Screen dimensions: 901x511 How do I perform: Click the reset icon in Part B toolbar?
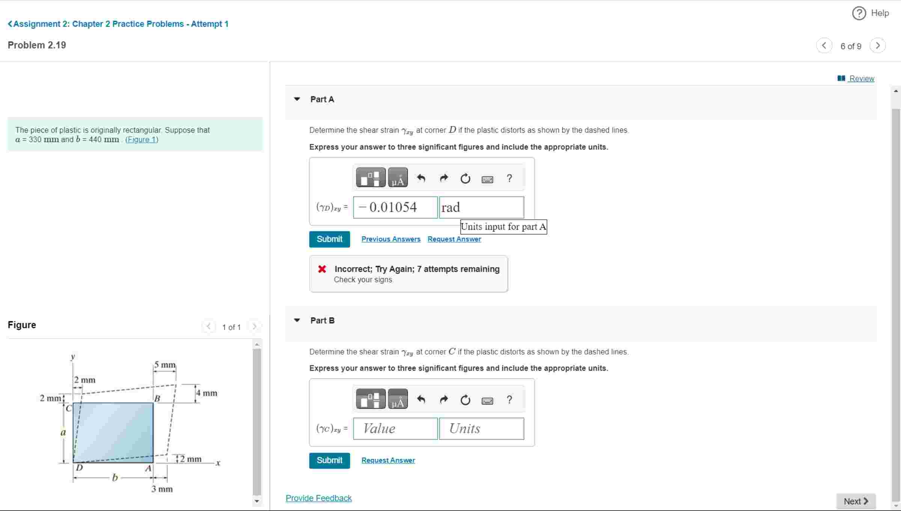click(465, 400)
